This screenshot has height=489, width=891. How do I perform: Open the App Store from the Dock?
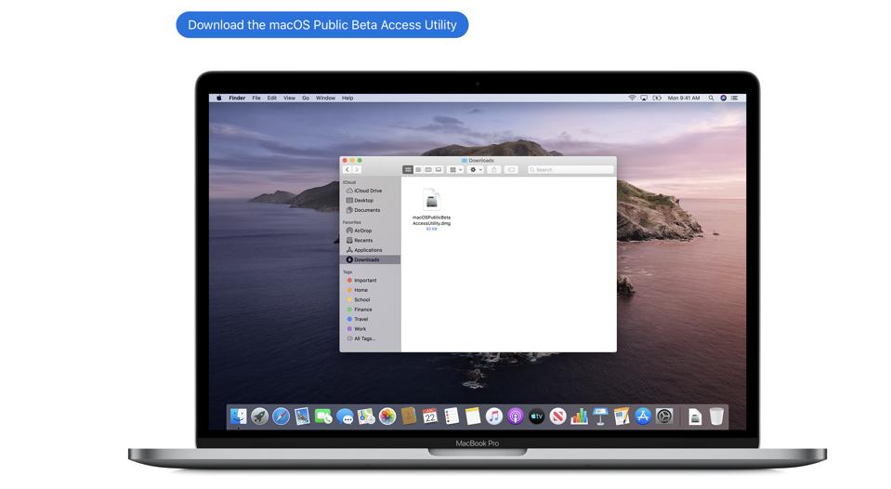tap(643, 416)
